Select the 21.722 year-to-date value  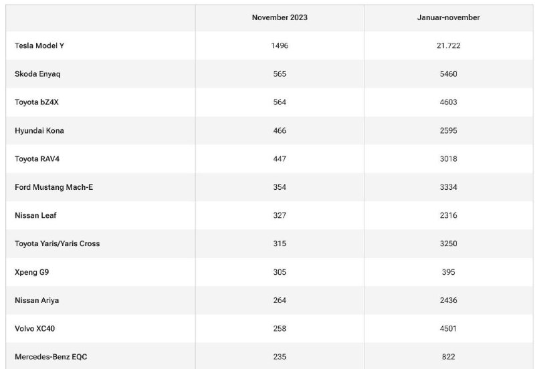click(448, 45)
